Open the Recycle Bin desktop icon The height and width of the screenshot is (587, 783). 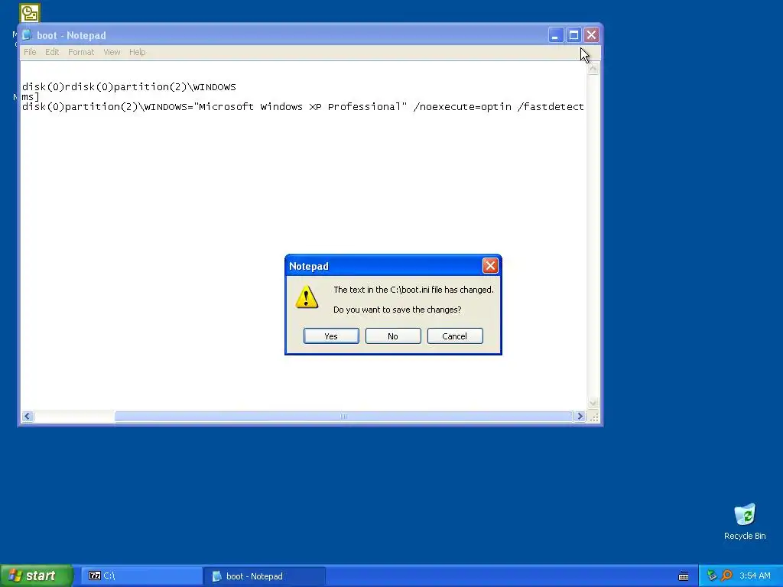745,521
